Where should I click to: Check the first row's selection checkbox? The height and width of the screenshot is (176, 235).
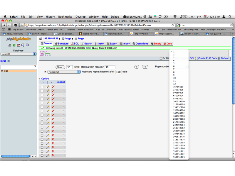click(42, 86)
